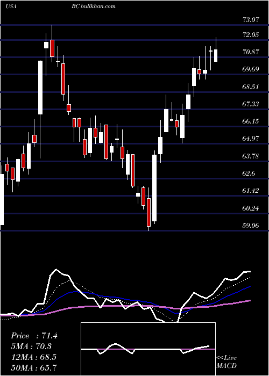Click inside the MACD inset chart
Viewport: 269px width, 376px height.
point(148,349)
